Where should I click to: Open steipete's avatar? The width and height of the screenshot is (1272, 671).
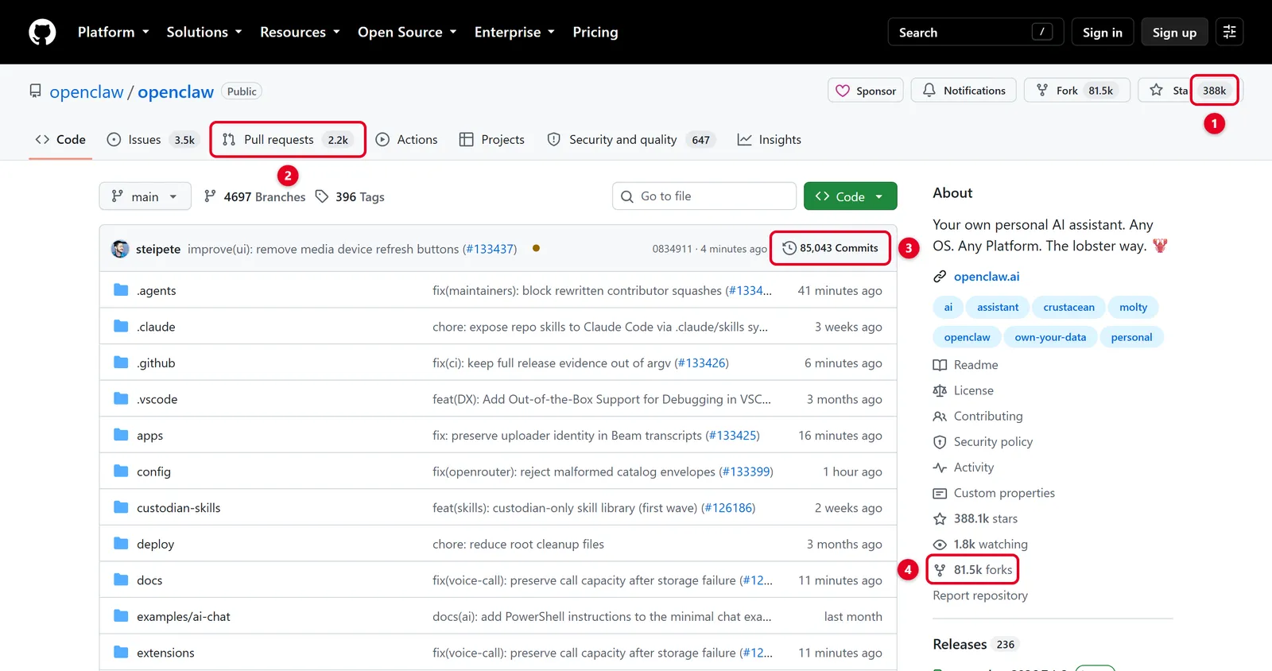coord(120,249)
